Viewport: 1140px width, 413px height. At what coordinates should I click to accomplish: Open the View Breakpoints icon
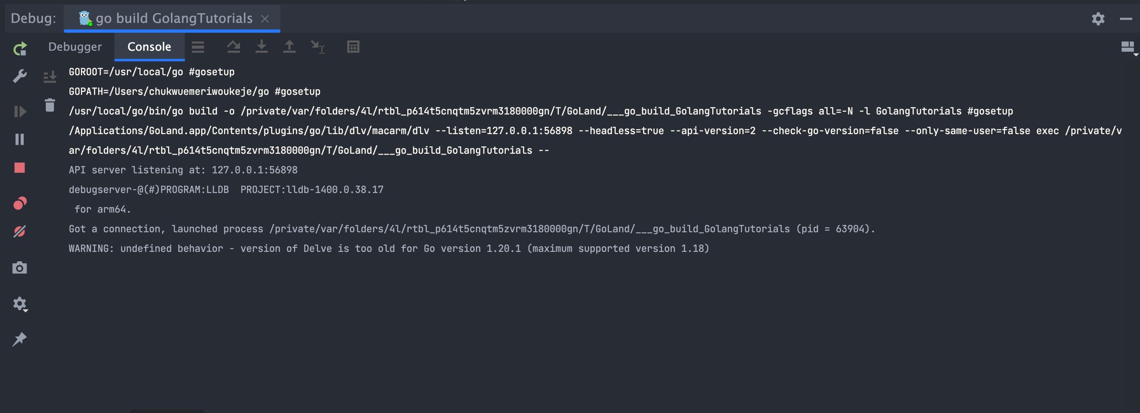[x=20, y=203]
